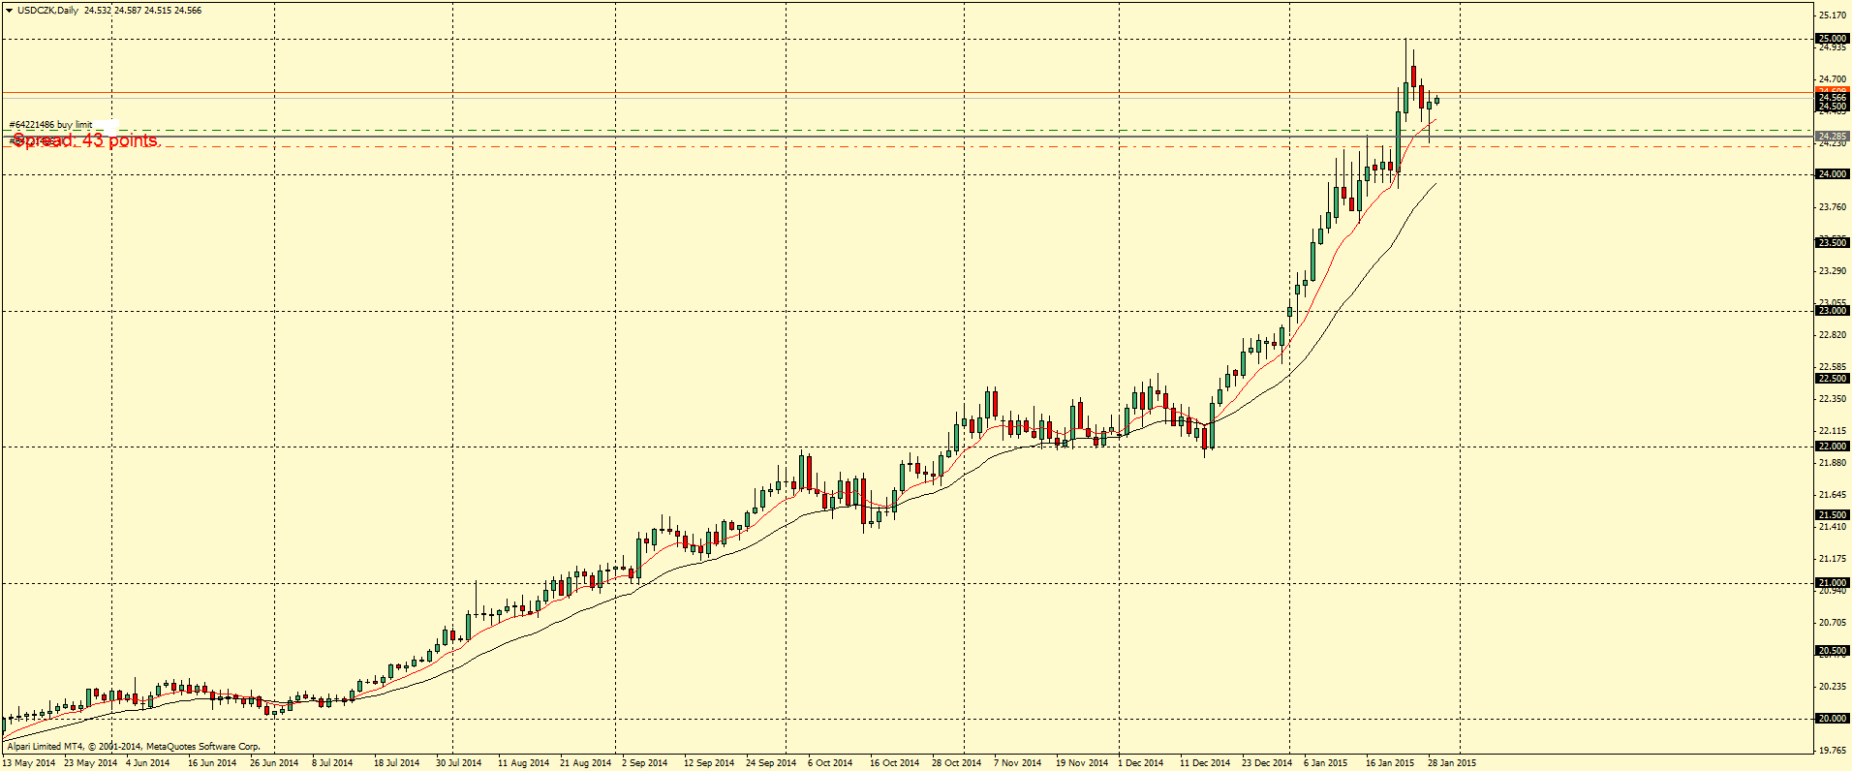
Task: Select the #64221486 buy limit order label
Action: (x=50, y=124)
